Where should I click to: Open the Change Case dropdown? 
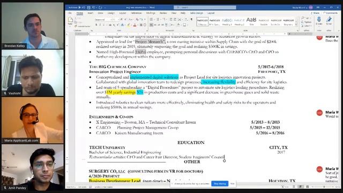click(x=131, y=19)
